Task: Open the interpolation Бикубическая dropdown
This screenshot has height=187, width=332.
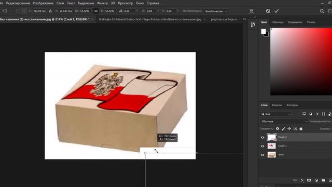Action: click(x=216, y=11)
